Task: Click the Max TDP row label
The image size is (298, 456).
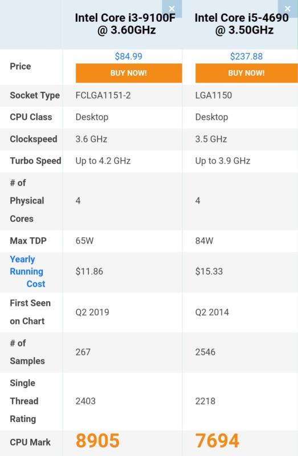Action: [x=28, y=241]
